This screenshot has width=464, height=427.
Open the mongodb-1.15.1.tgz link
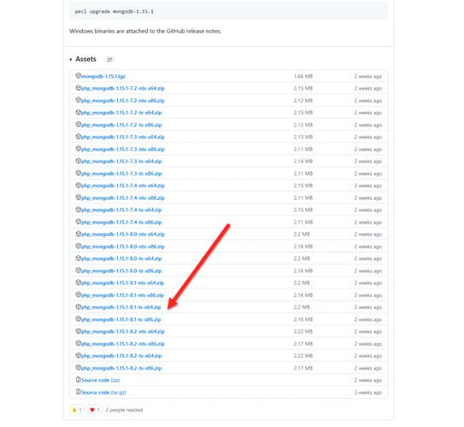[x=103, y=76]
